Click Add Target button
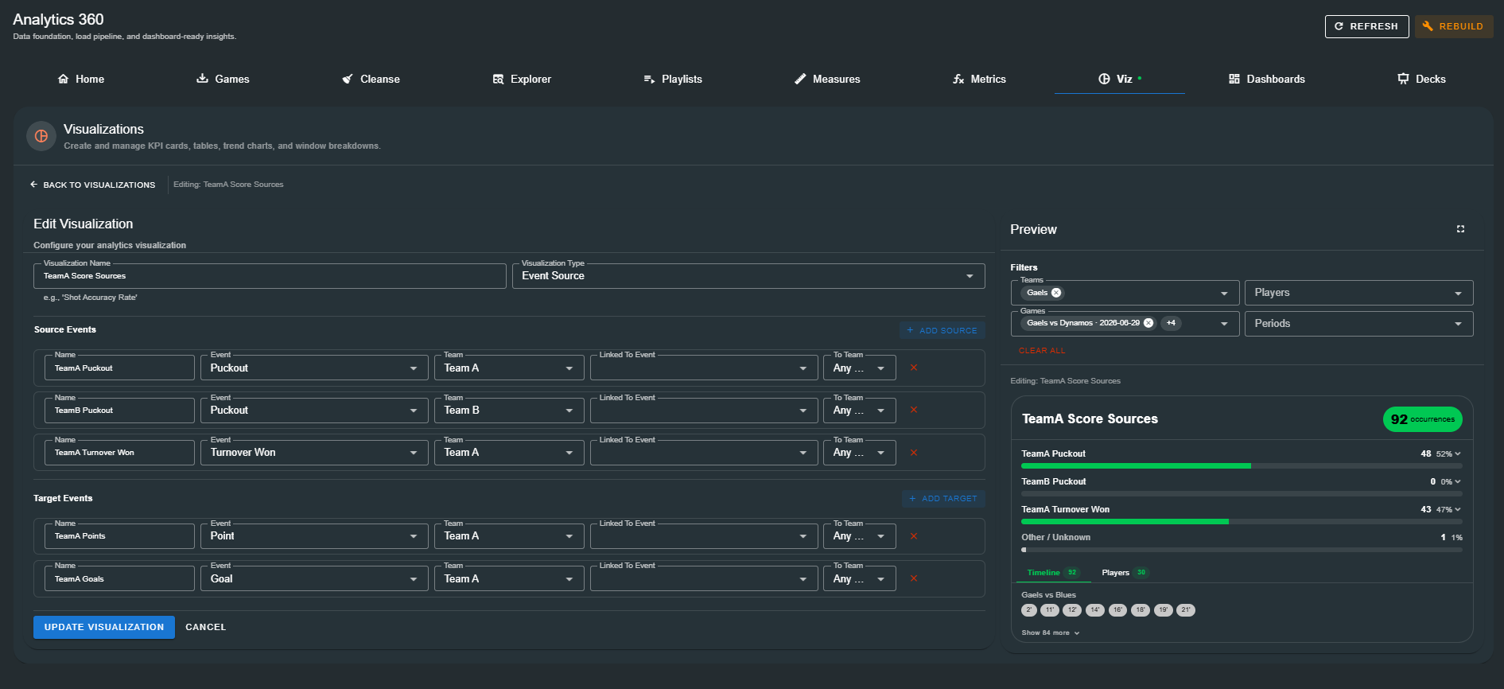1504x689 pixels. [x=943, y=499]
